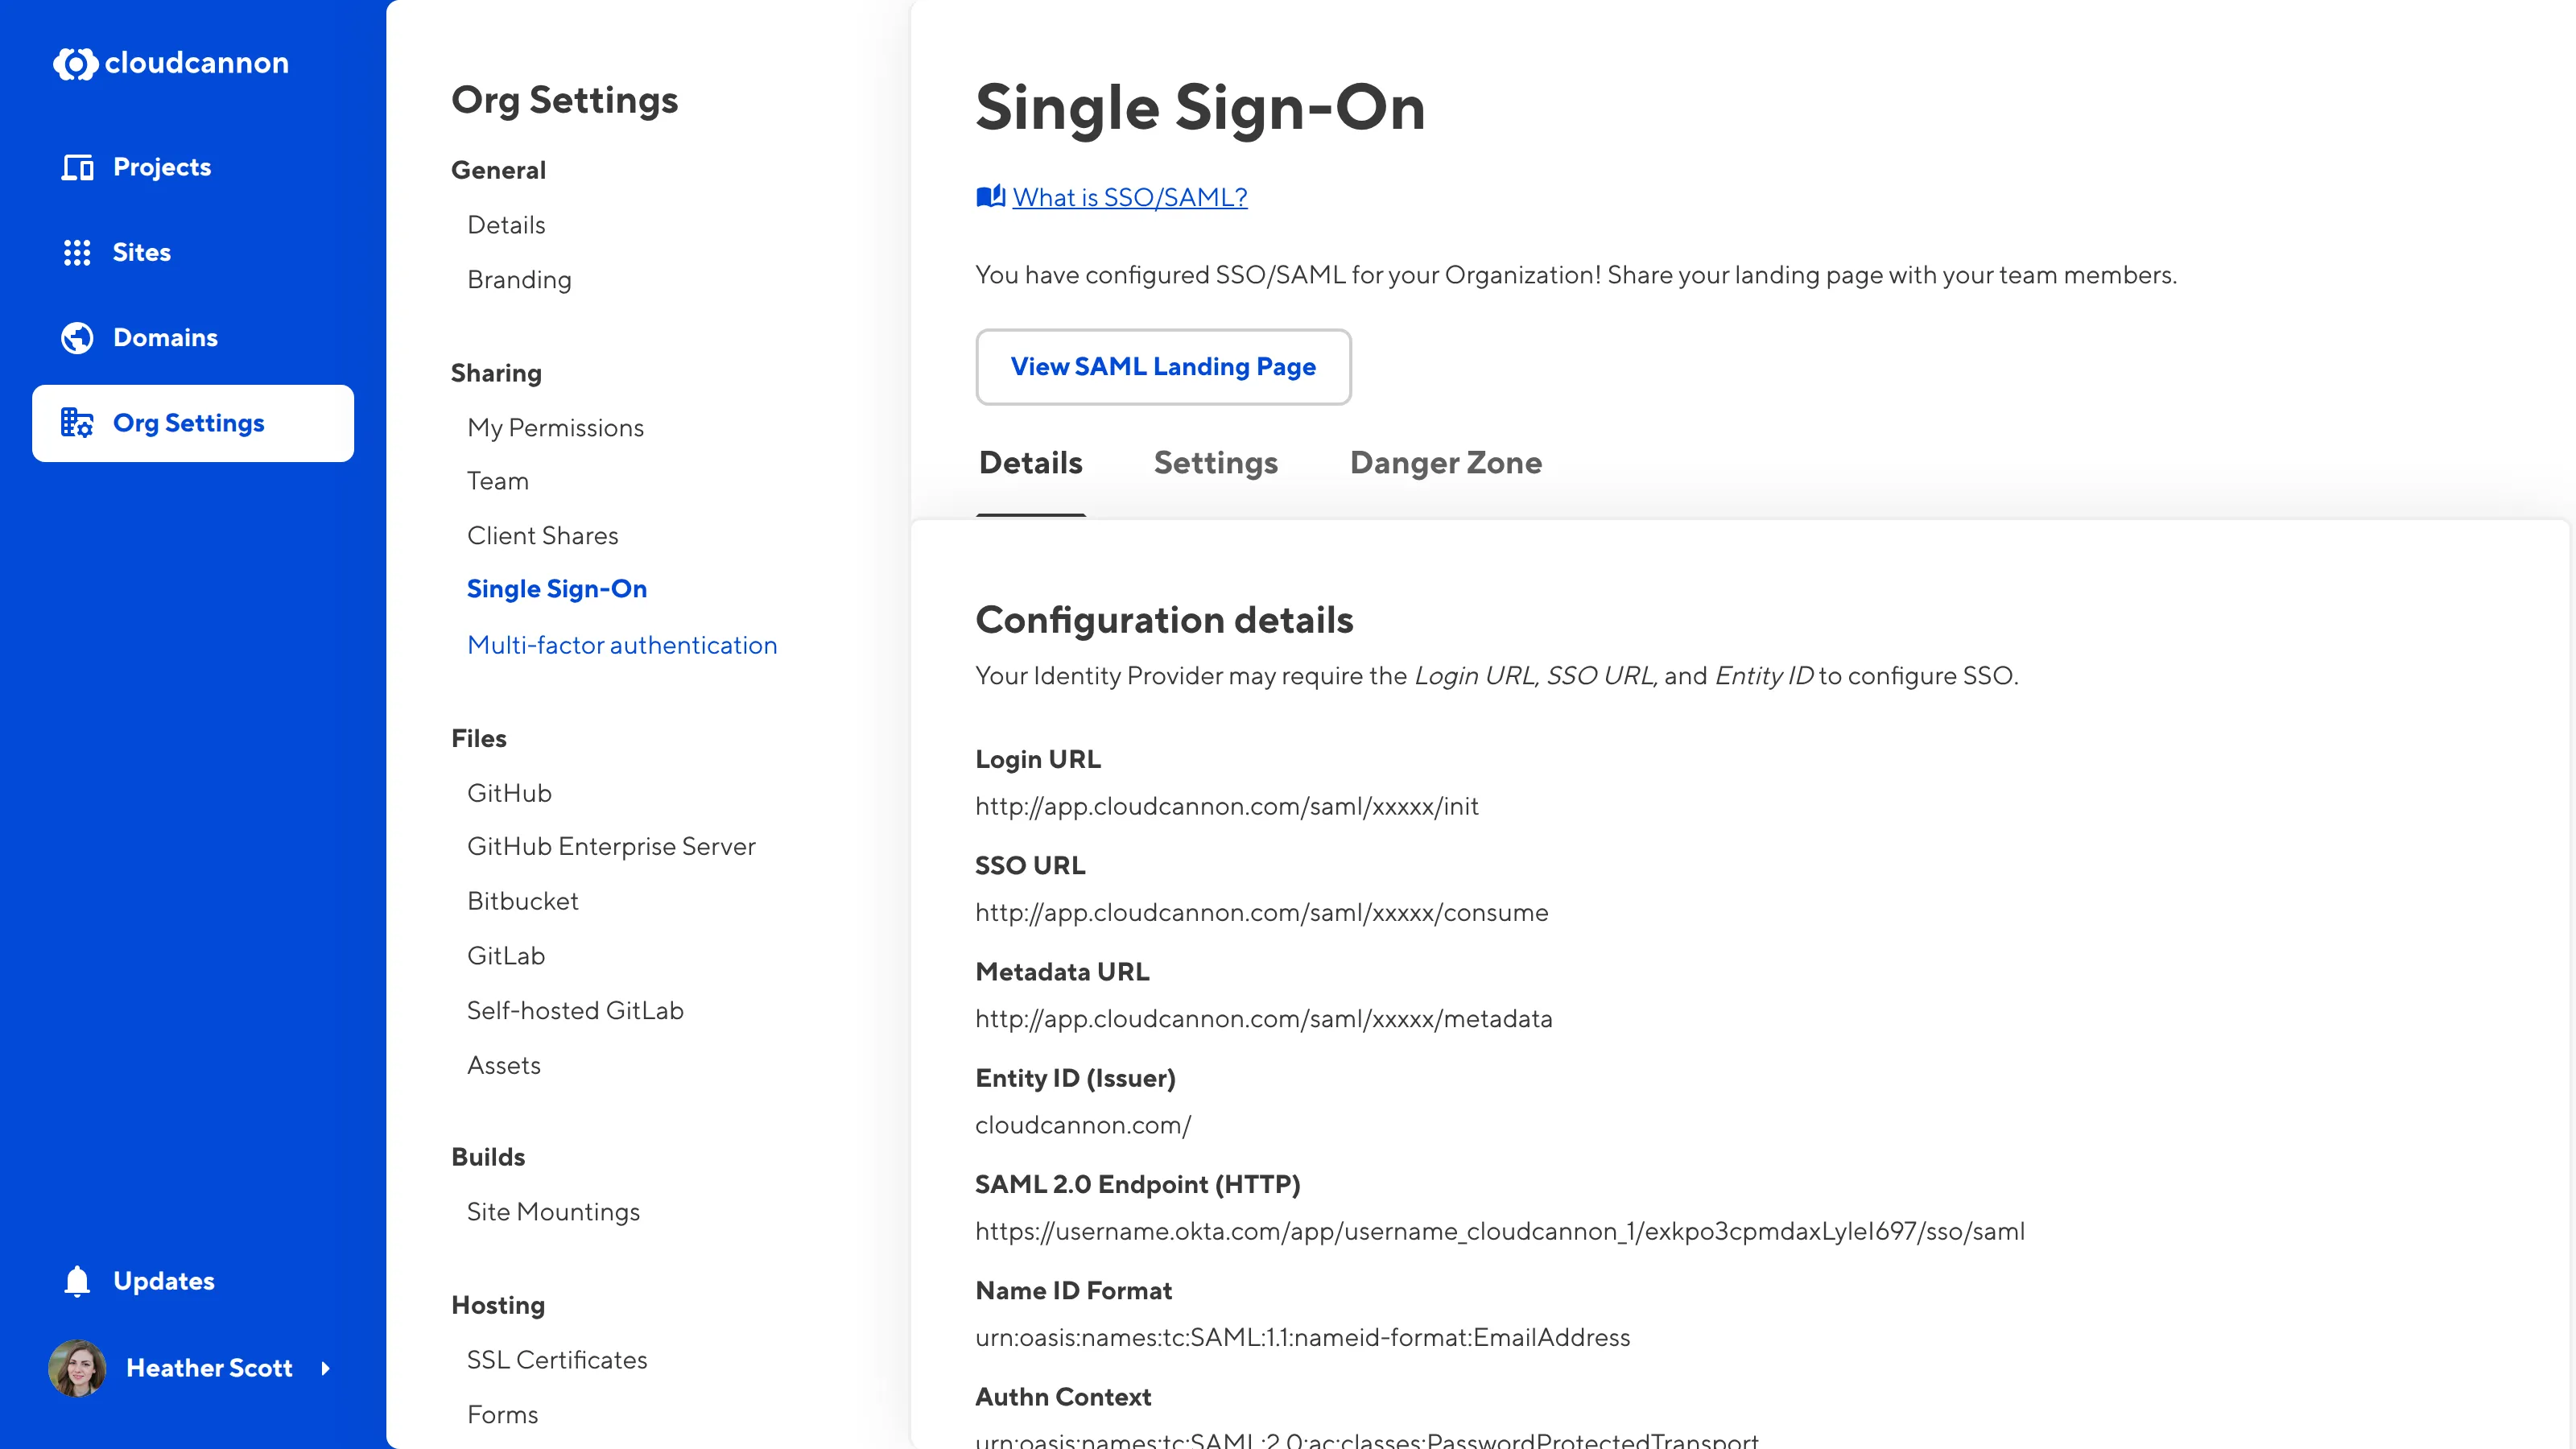
Task: Expand the Heather Scott user menu arrow
Action: [325, 1368]
